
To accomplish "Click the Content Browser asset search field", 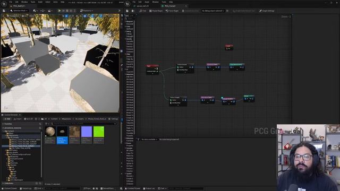I will click(x=83, y=124).
